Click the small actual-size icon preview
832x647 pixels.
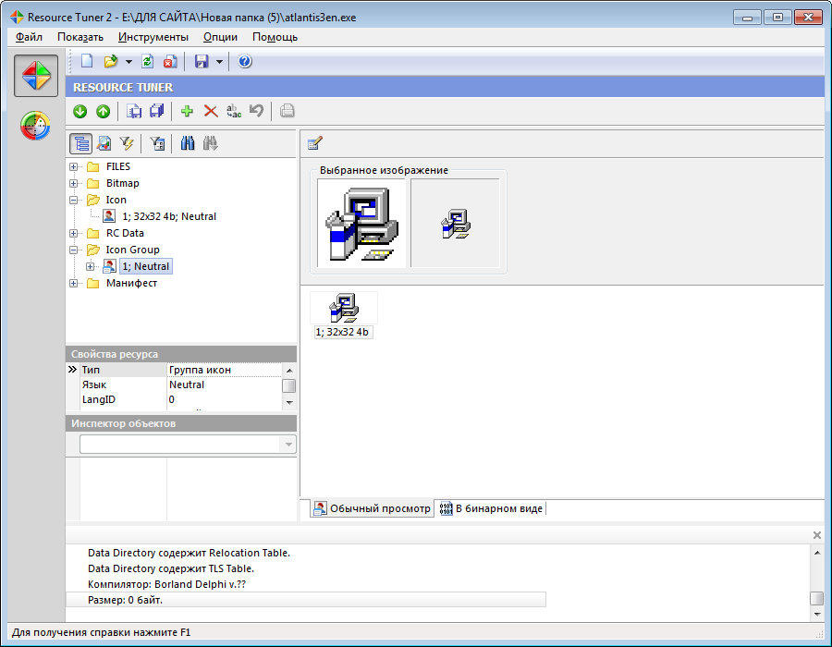[455, 224]
